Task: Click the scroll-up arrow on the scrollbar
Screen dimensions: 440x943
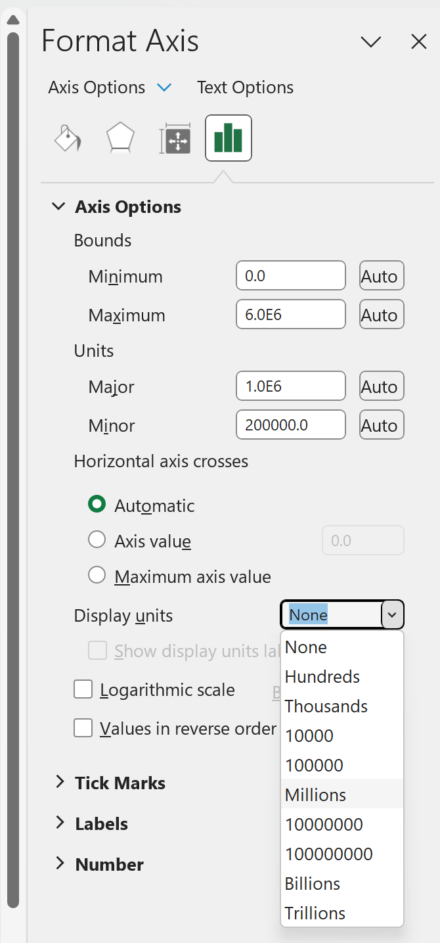Action: coord(13,19)
